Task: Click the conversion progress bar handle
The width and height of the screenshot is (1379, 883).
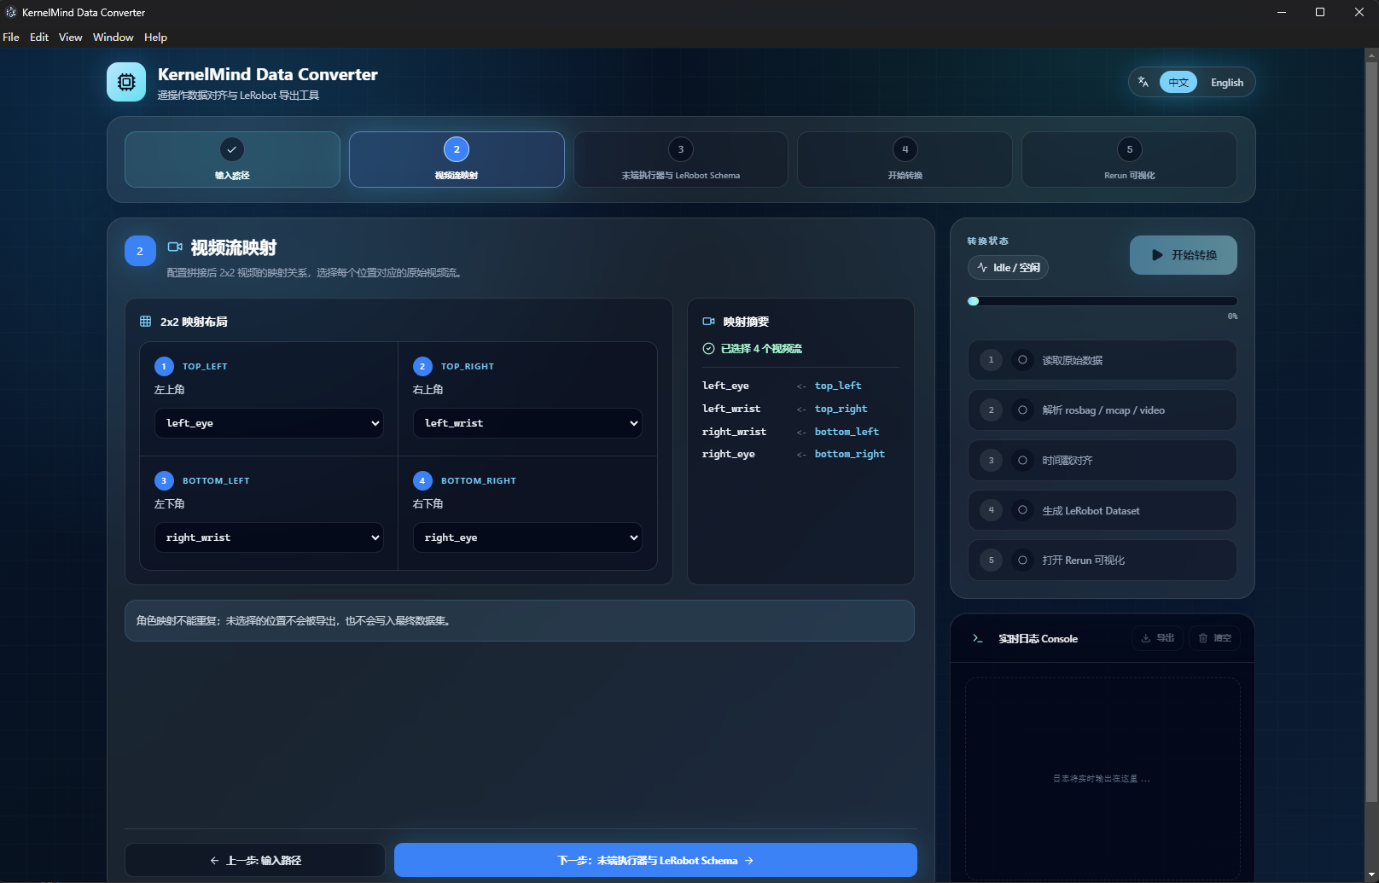Action: pyautogui.click(x=974, y=301)
